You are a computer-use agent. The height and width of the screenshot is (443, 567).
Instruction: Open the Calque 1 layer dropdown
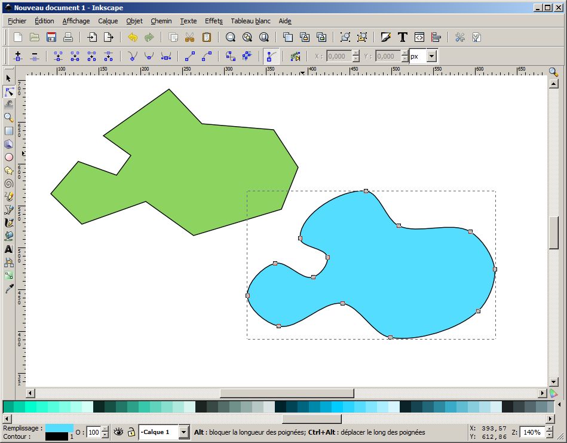[x=183, y=432]
